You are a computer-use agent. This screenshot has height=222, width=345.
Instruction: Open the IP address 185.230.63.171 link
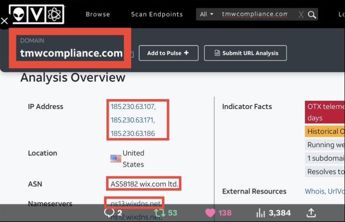[x=132, y=120]
